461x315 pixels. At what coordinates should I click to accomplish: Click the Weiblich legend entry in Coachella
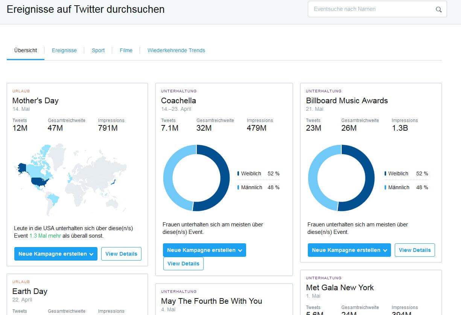click(x=258, y=173)
